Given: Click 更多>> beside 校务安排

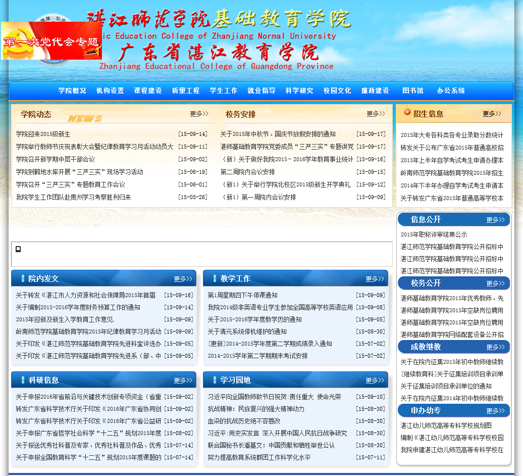Looking at the screenshot, I should [376, 114].
